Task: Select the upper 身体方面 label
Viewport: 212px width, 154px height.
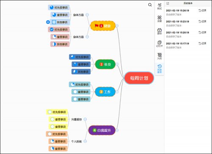Action: (x=78, y=15)
